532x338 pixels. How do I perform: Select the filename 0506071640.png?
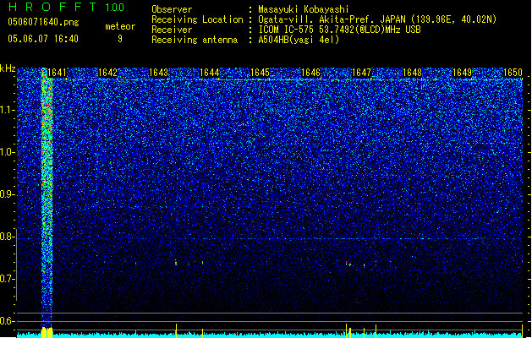(x=43, y=23)
